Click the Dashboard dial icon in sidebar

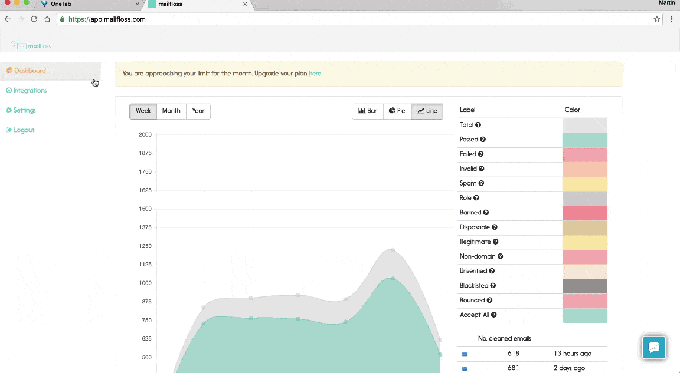pyautogui.click(x=8, y=70)
